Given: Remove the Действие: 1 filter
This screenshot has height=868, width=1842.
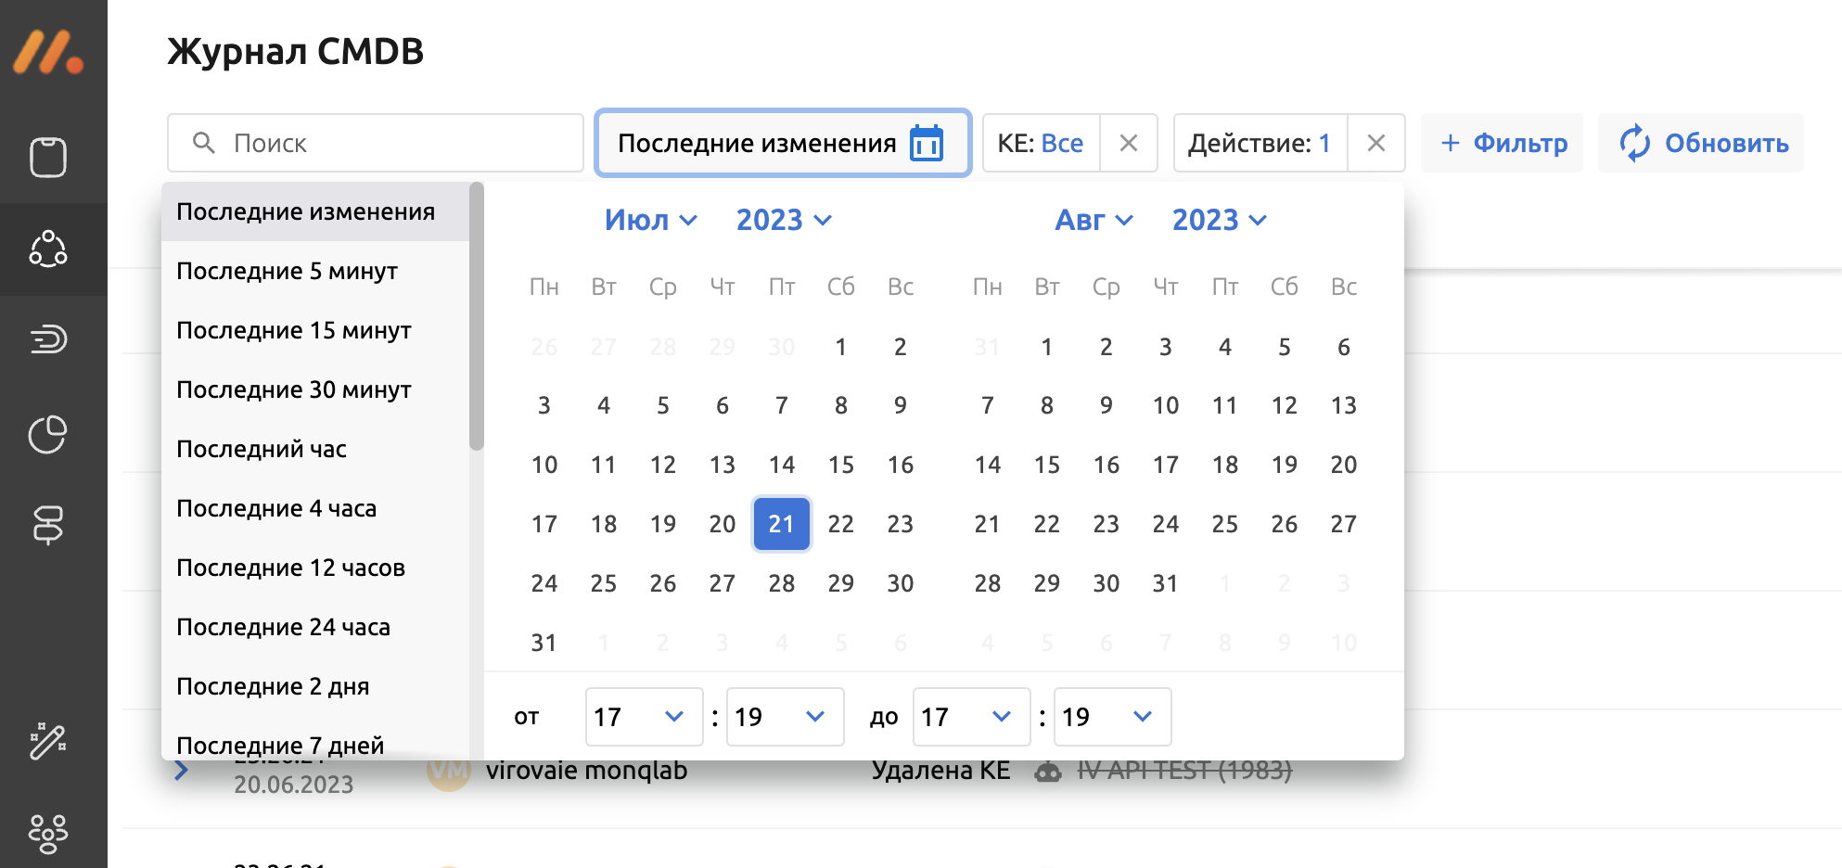Looking at the screenshot, I should (1376, 143).
